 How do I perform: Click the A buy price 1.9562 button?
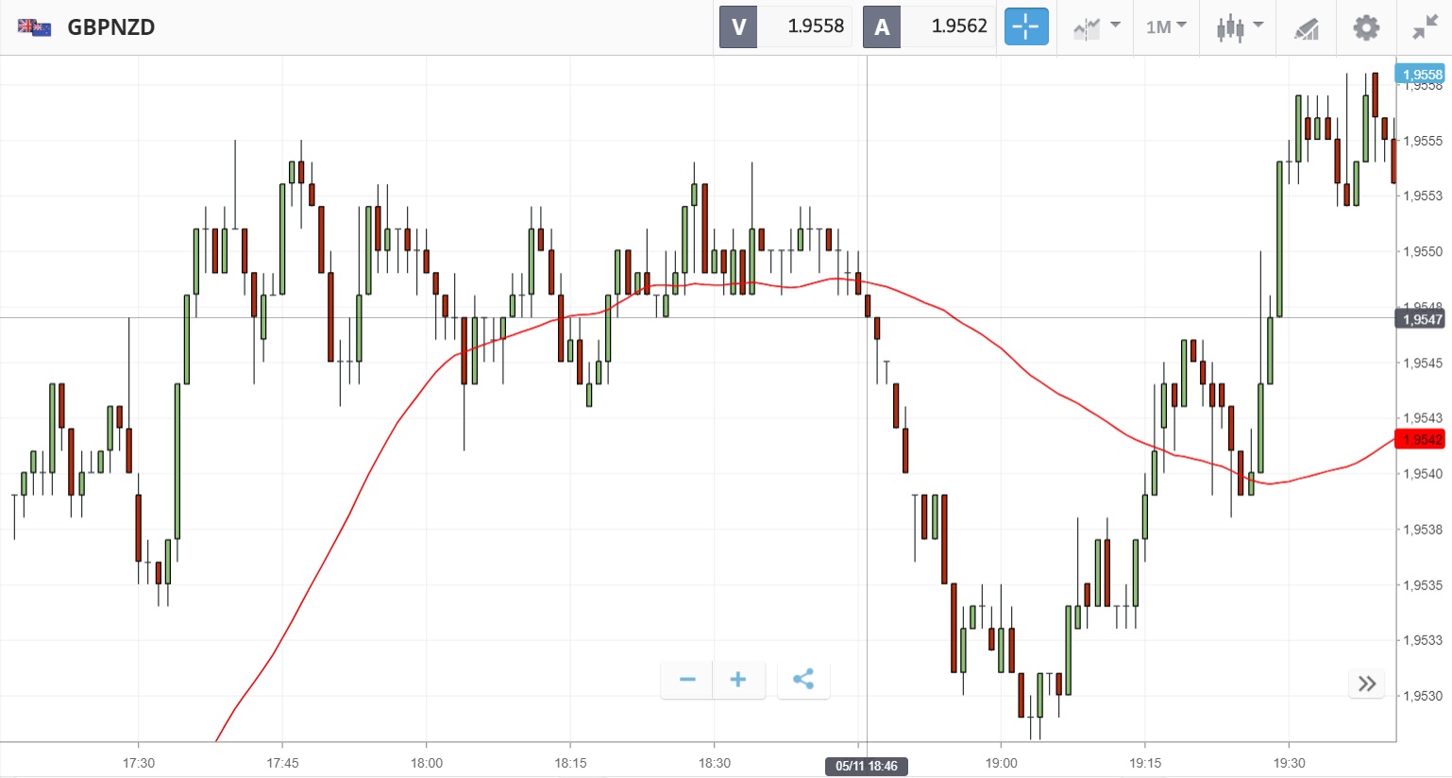pos(929,26)
